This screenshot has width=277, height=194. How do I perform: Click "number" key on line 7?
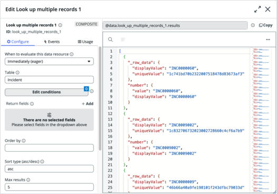tap(137, 85)
